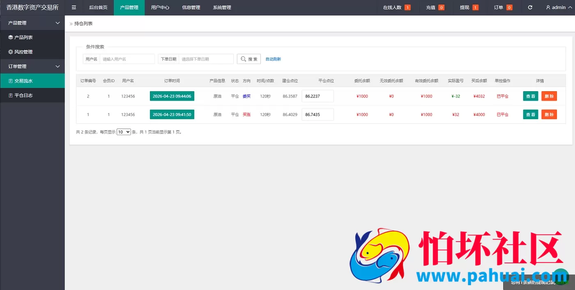
Task: Click the 香港数字资产交易所 site logo text
Action: [32, 7]
